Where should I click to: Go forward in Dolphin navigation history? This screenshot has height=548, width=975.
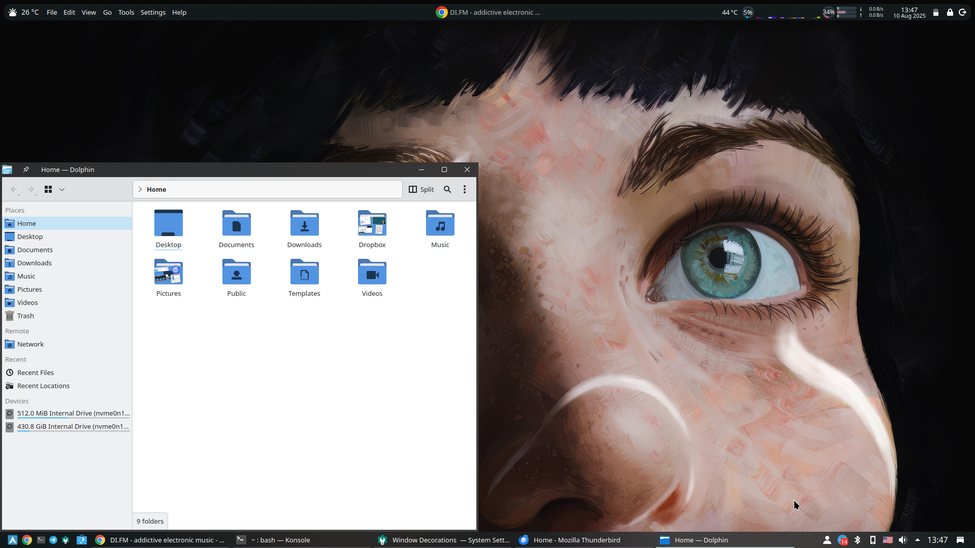(31, 189)
